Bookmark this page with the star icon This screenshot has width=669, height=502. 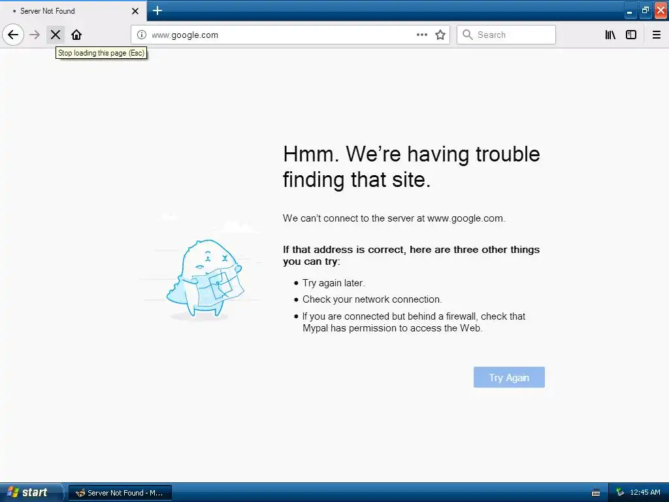(440, 35)
